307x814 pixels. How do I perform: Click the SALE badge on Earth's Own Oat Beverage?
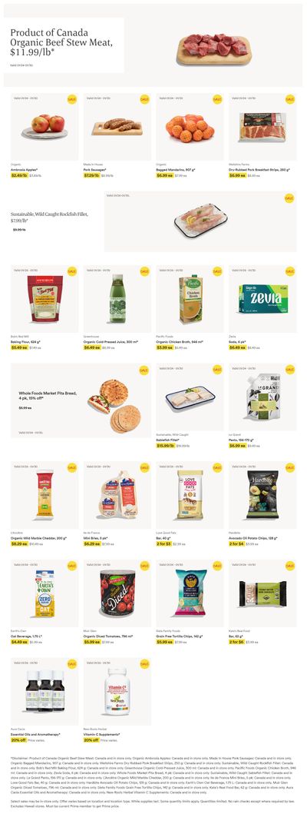71,566
